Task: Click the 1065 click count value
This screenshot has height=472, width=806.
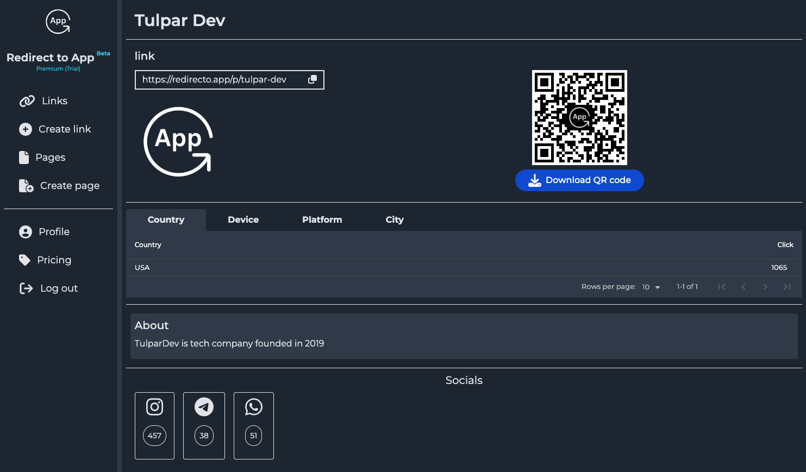Action: pos(779,268)
